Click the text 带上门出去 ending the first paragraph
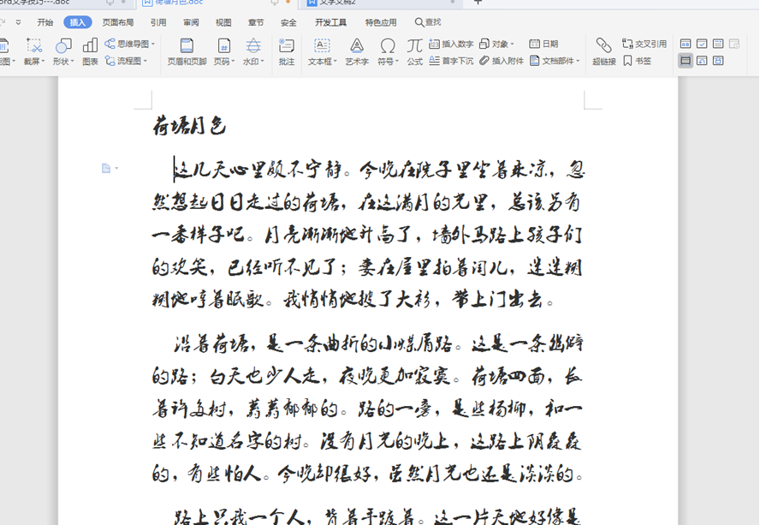The width and height of the screenshot is (760, 525). tap(496, 300)
